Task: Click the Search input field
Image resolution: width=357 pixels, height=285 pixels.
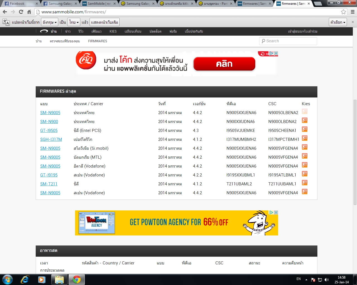Action: point(288,41)
